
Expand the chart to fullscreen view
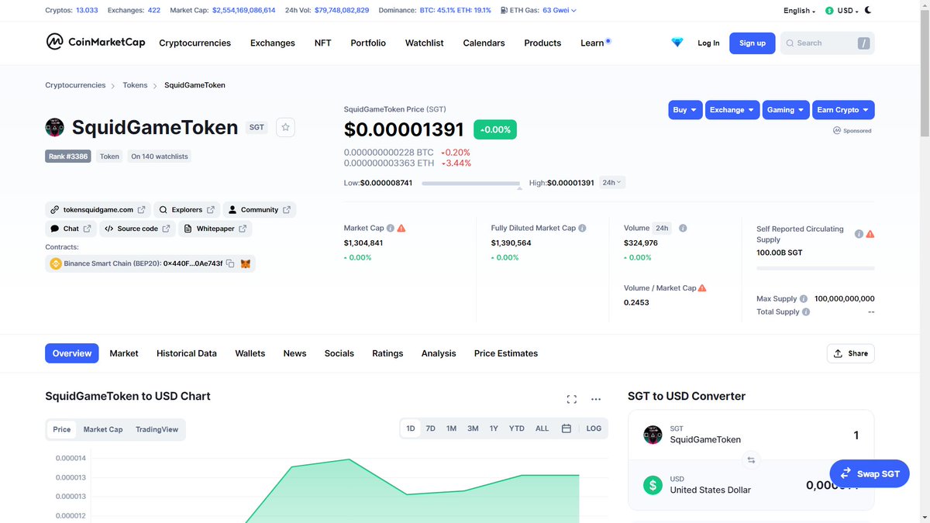click(572, 398)
